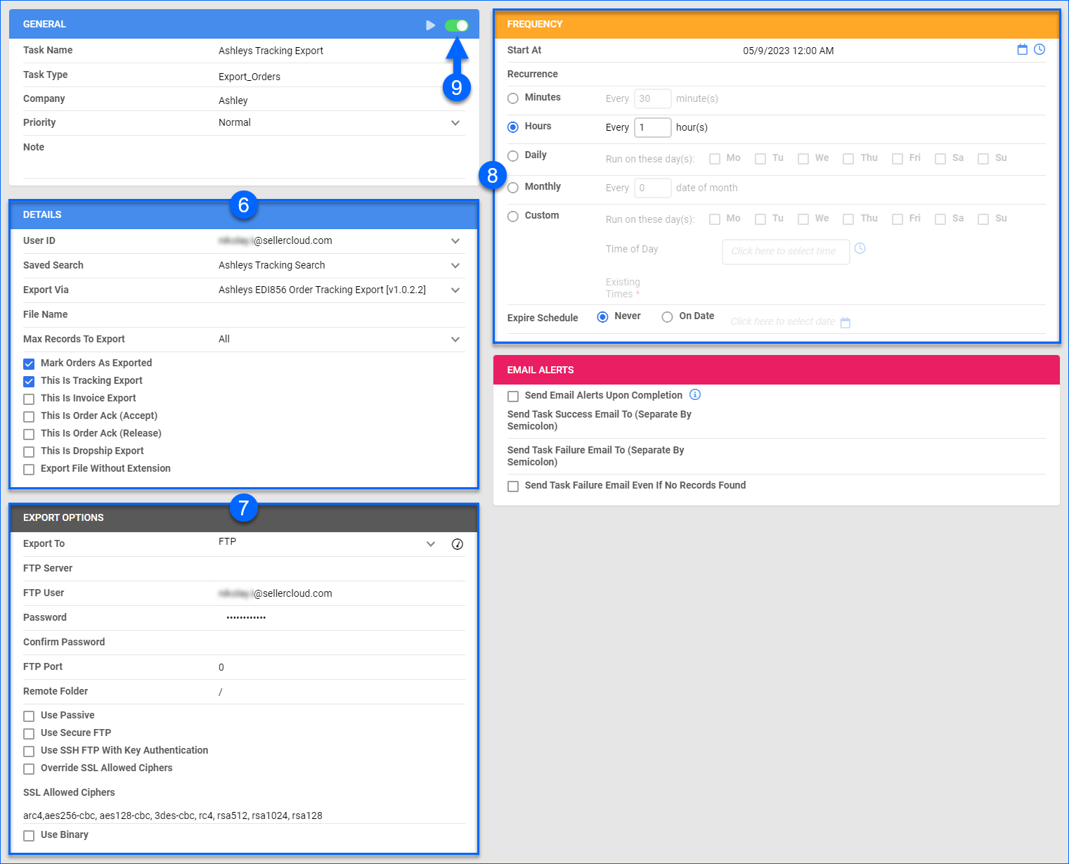The width and height of the screenshot is (1069, 864).
Task: Select the Daily recurrence radio button
Action: [x=513, y=156]
